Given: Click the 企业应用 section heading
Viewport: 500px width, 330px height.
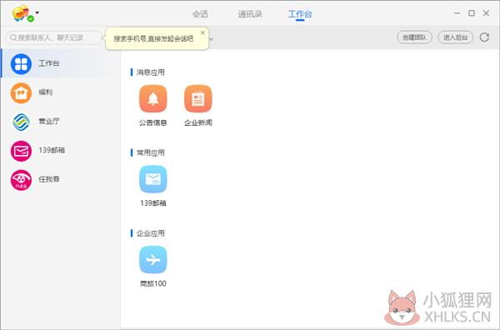Looking at the screenshot, I should click(151, 233).
